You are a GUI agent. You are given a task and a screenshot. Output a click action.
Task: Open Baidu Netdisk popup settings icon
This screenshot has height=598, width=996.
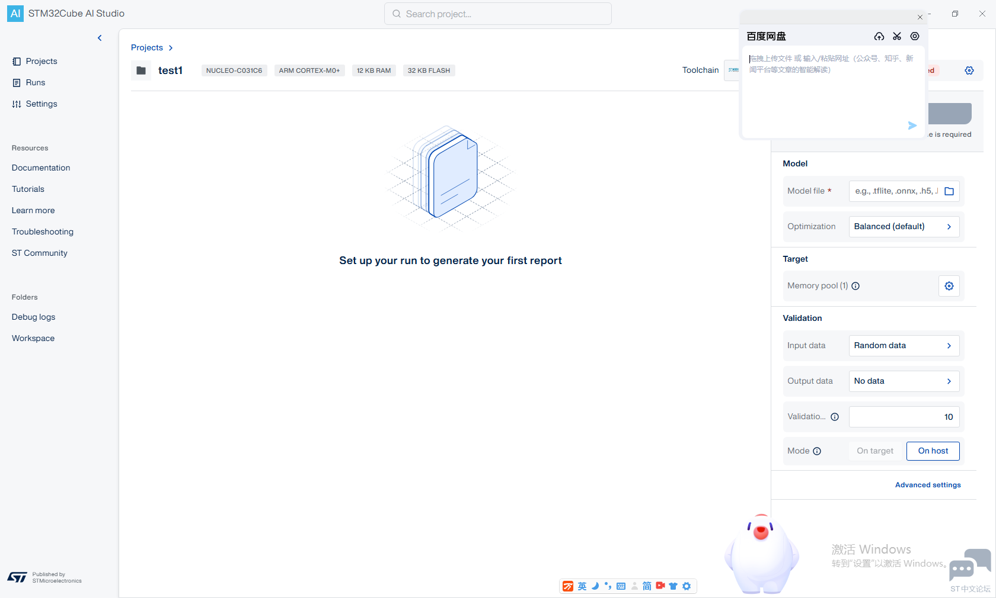(x=915, y=37)
